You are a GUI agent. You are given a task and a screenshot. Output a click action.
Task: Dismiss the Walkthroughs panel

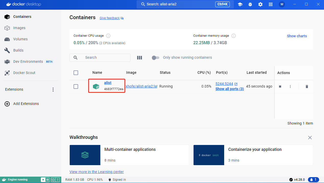[310, 137]
